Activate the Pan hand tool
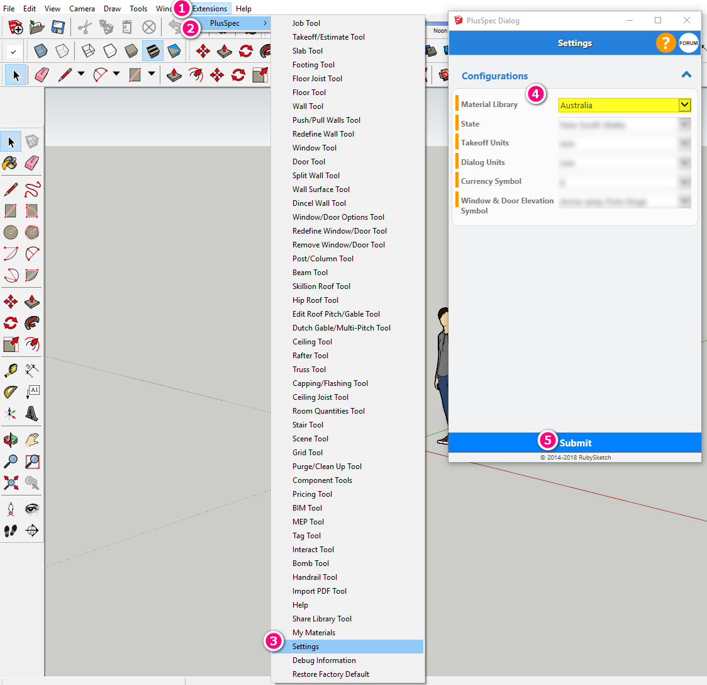 pyautogui.click(x=32, y=440)
